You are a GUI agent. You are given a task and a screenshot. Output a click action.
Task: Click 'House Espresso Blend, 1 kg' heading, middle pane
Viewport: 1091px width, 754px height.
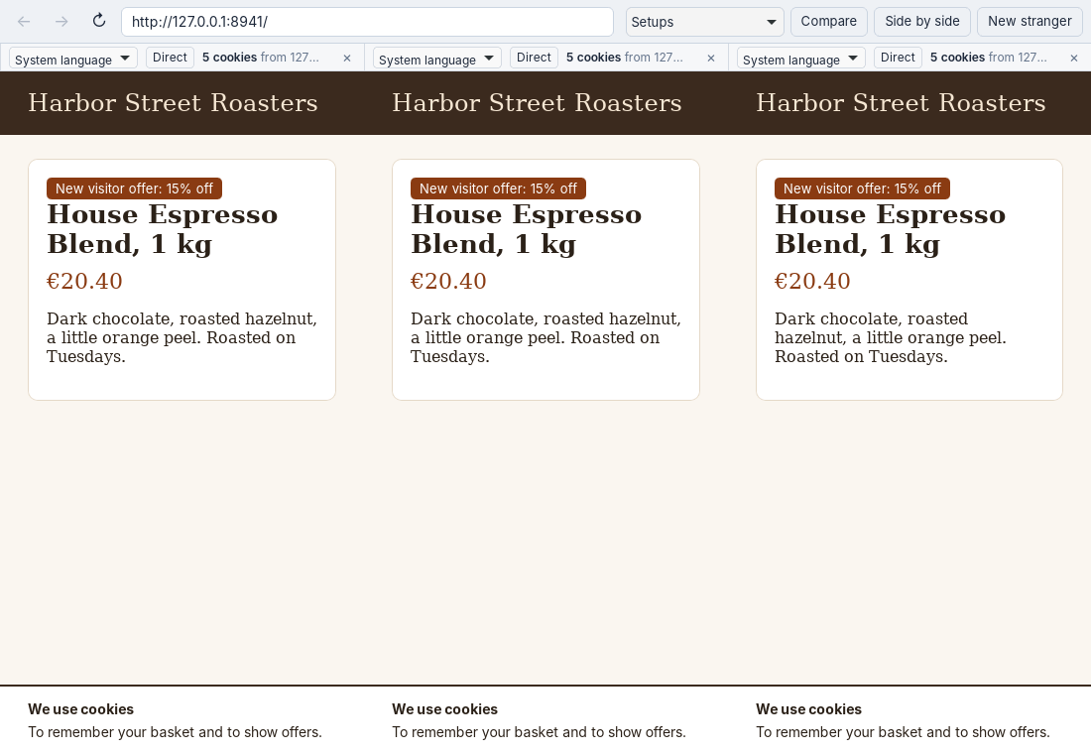(526, 229)
